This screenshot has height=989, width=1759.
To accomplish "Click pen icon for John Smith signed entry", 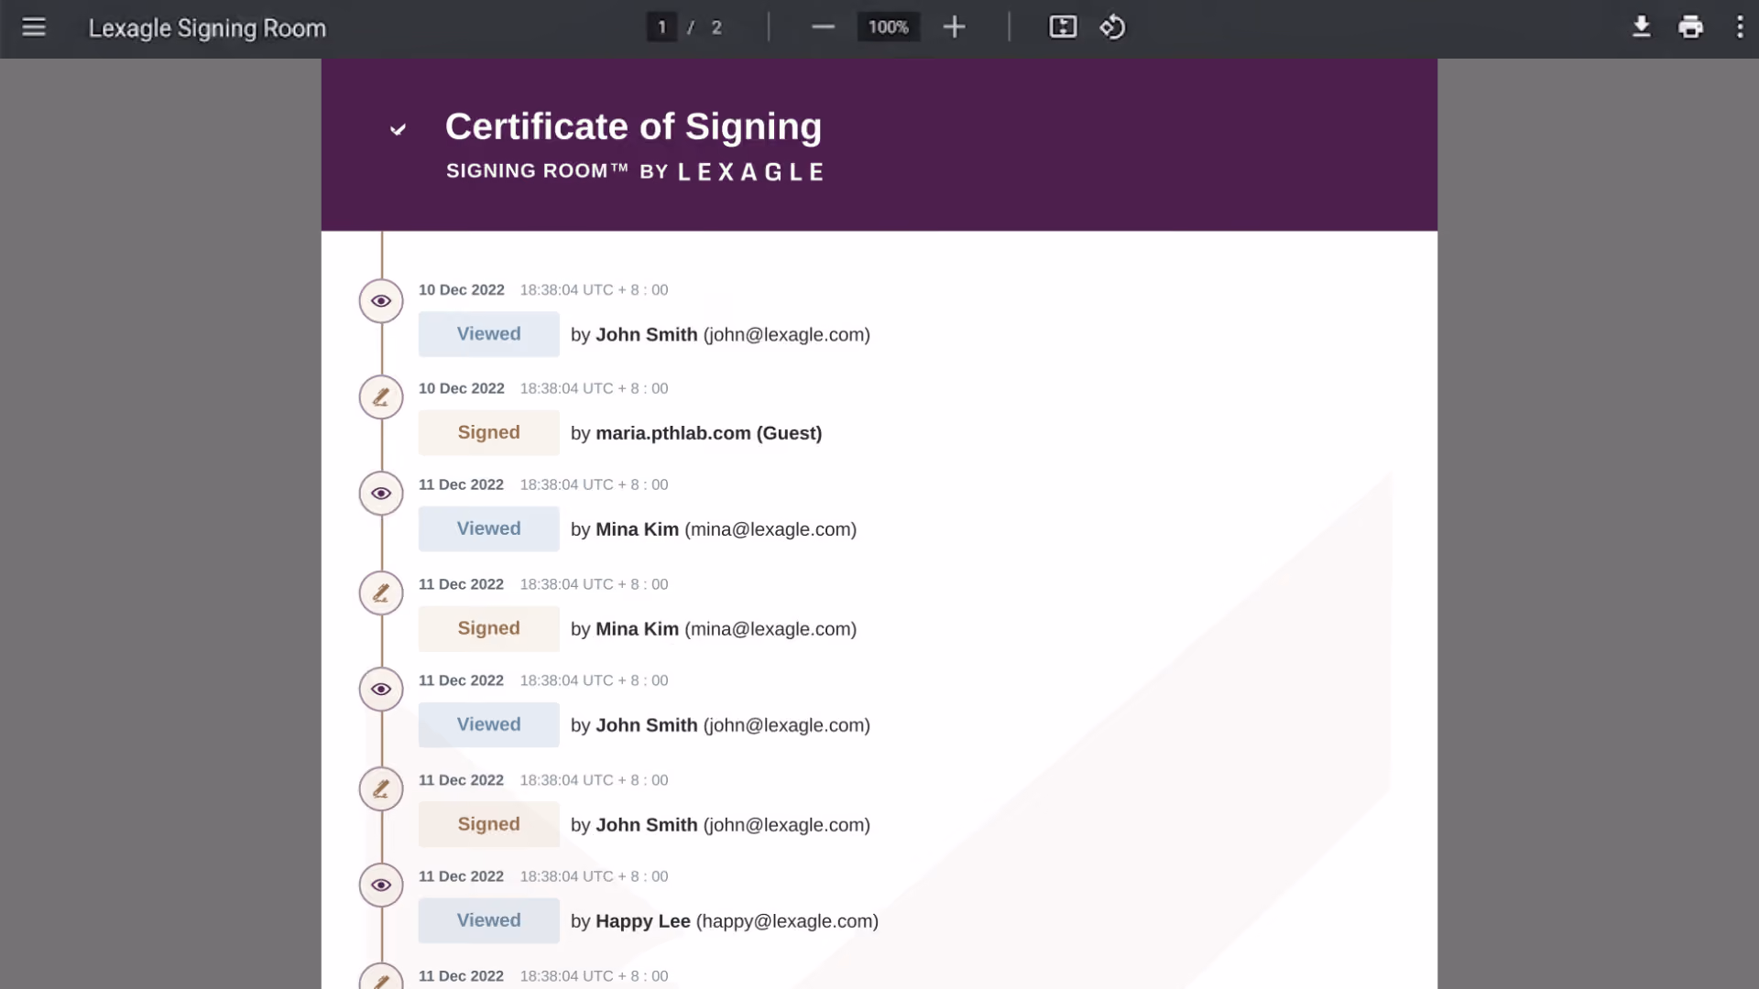I will click(381, 789).
